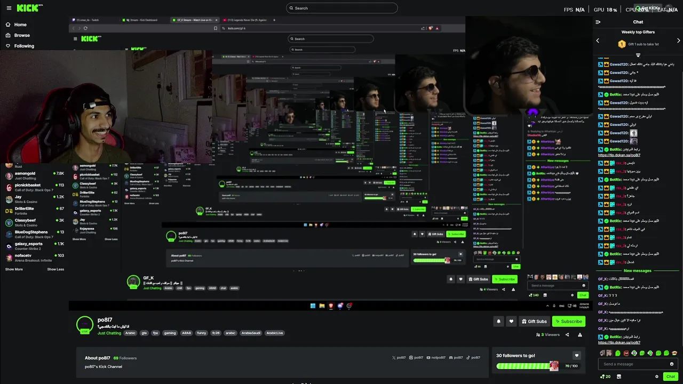The width and height of the screenshot is (683, 384).
Task: Open BlueDogStephens channel in the sidebar
Action: pyautogui.click(x=34, y=234)
